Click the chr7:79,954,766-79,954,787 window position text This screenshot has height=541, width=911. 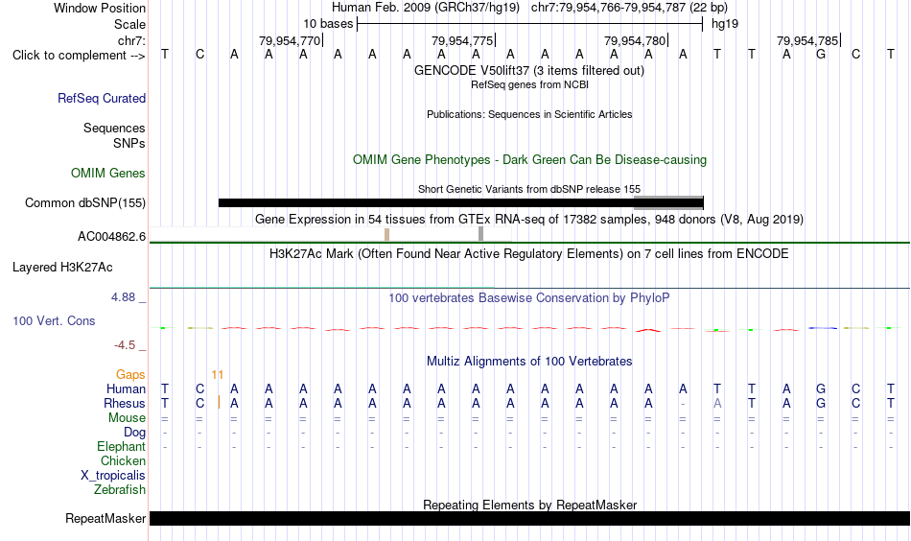coord(610,8)
